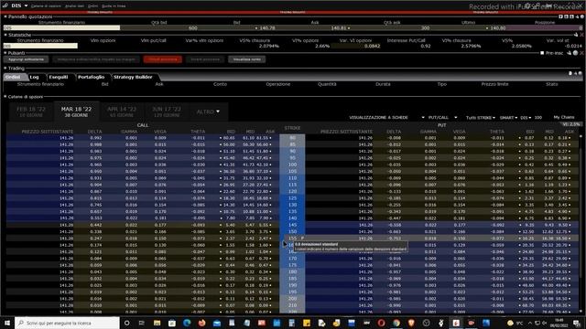Image resolution: width=586 pixels, height=329 pixels.
Task: Launch Firefox from the taskbar
Action: [201, 323]
